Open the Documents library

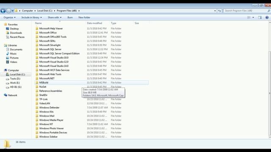tap(16, 49)
